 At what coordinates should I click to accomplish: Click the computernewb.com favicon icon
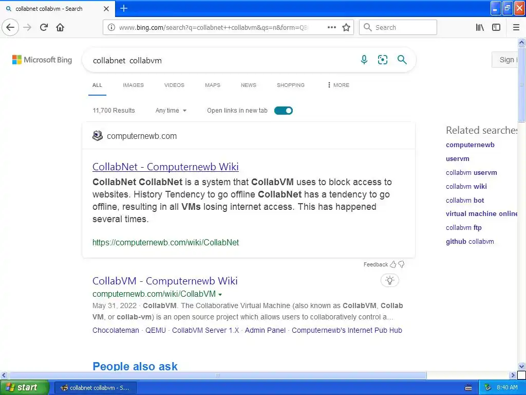click(x=97, y=136)
